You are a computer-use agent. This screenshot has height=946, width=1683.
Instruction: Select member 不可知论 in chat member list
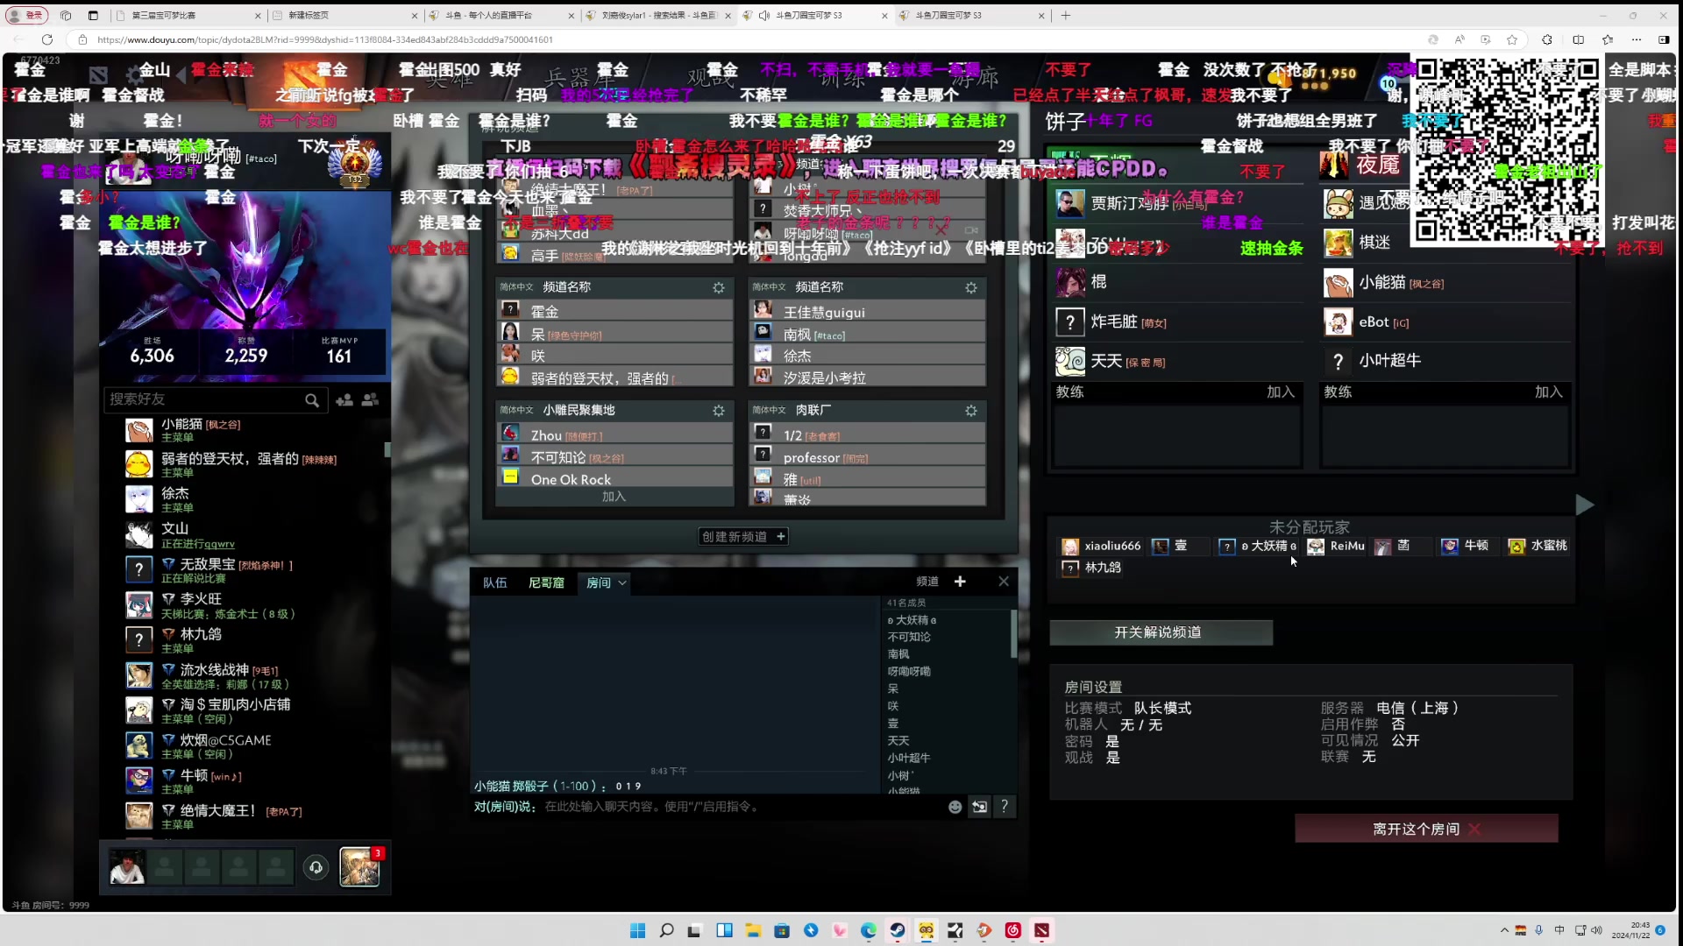909,637
